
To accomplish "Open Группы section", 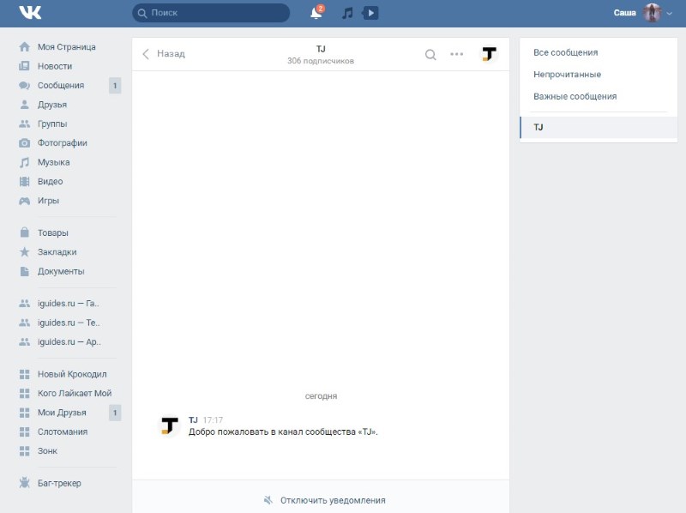I will pyautogui.click(x=52, y=124).
